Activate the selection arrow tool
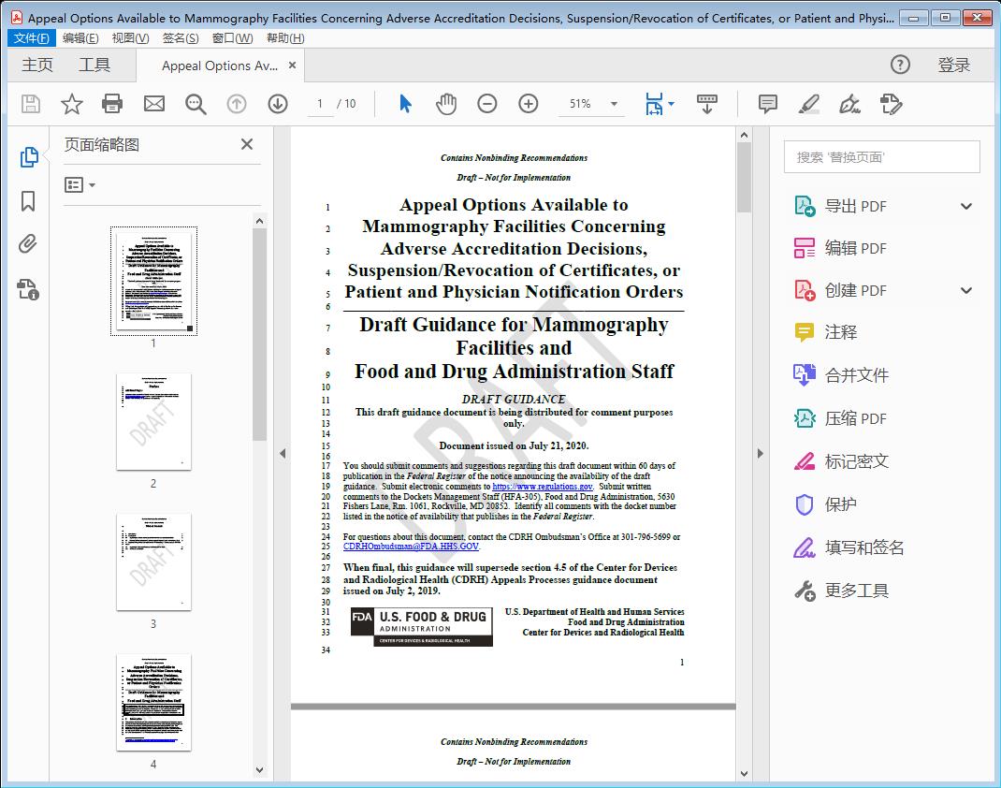The height and width of the screenshot is (788, 1001). [x=405, y=104]
